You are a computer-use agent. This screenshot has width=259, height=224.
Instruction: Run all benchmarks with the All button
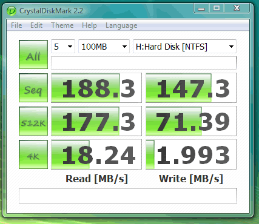[x=33, y=54]
